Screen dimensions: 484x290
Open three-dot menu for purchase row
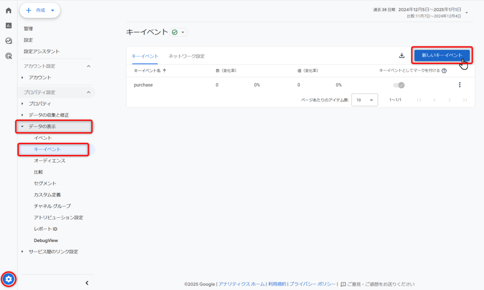(459, 85)
